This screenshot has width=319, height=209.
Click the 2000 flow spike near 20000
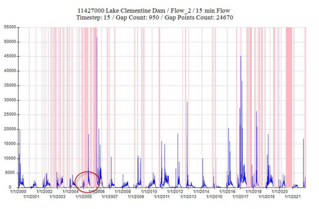click(20, 131)
